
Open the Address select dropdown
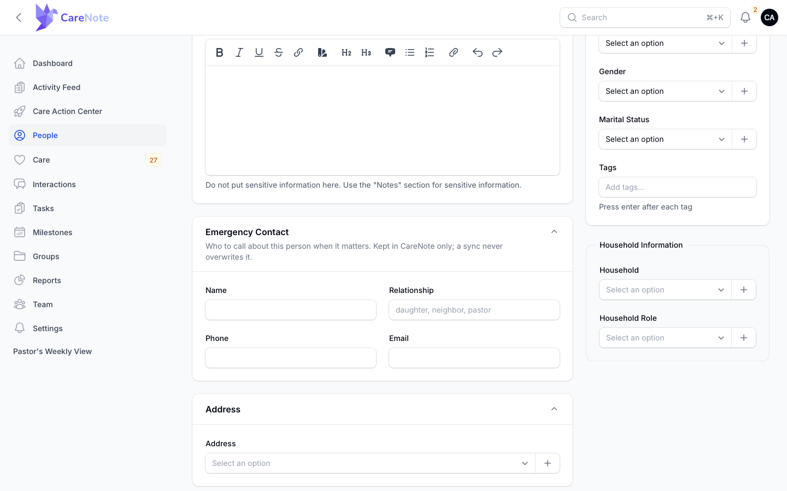coord(370,463)
